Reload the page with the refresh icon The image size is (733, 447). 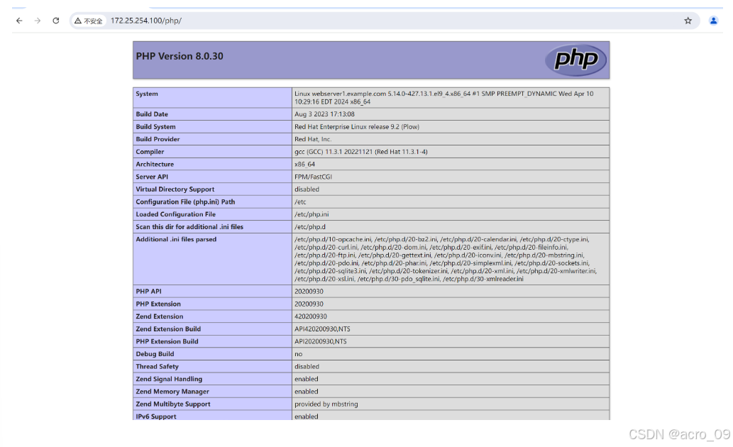pos(55,21)
